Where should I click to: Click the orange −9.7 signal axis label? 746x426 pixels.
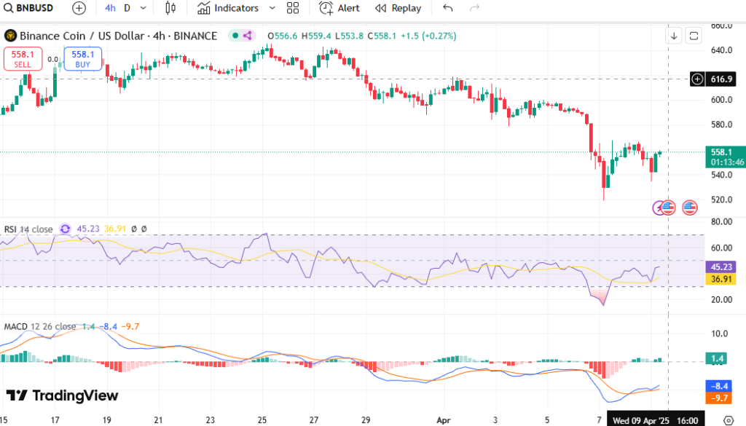pyautogui.click(x=719, y=398)
